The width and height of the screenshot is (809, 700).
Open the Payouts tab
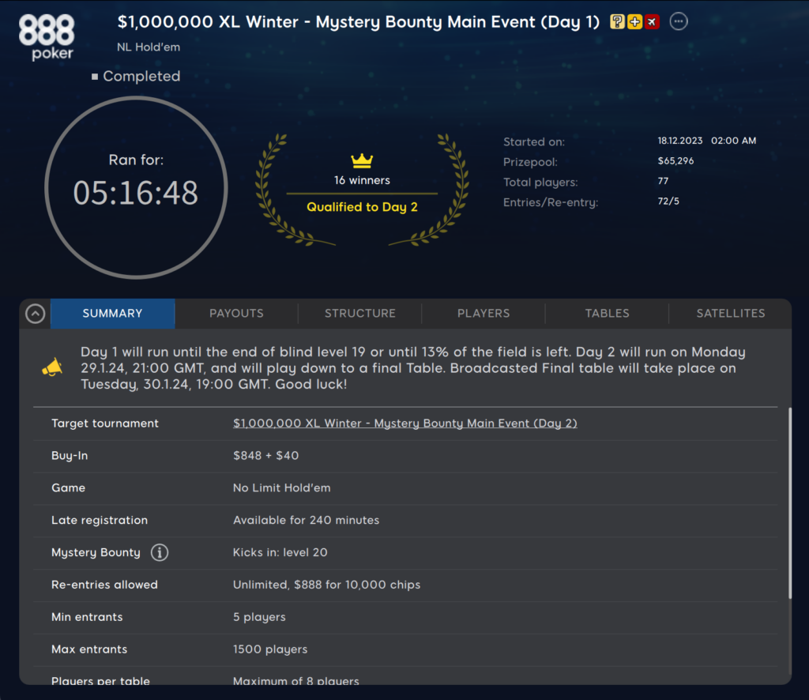pos(236,314)
